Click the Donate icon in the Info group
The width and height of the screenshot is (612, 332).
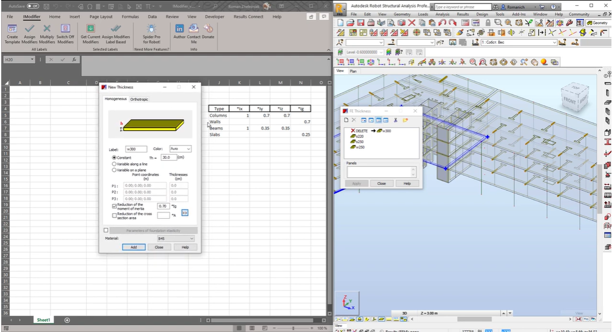pyautogui.click(x=208, y=29)
